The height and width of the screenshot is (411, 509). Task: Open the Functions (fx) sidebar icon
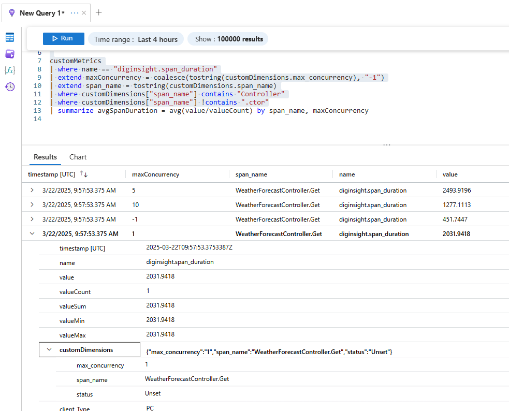10,70
